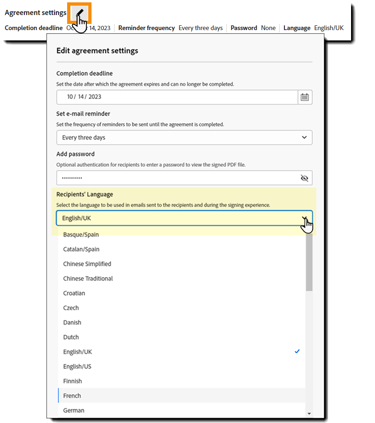Select Danish language option

pyautogui.click(x=72, y=322)
